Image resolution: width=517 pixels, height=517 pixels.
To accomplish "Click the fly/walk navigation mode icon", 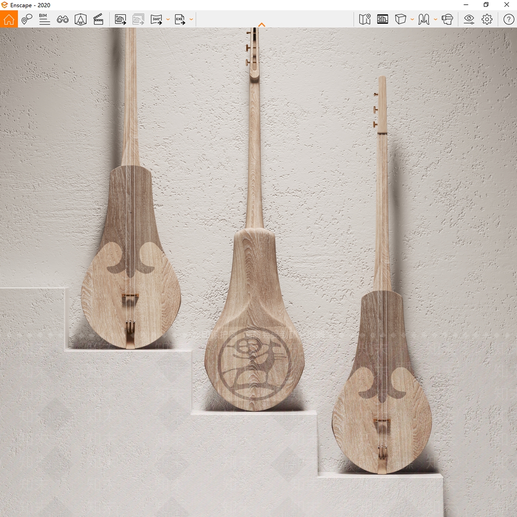I will (424, 19).
